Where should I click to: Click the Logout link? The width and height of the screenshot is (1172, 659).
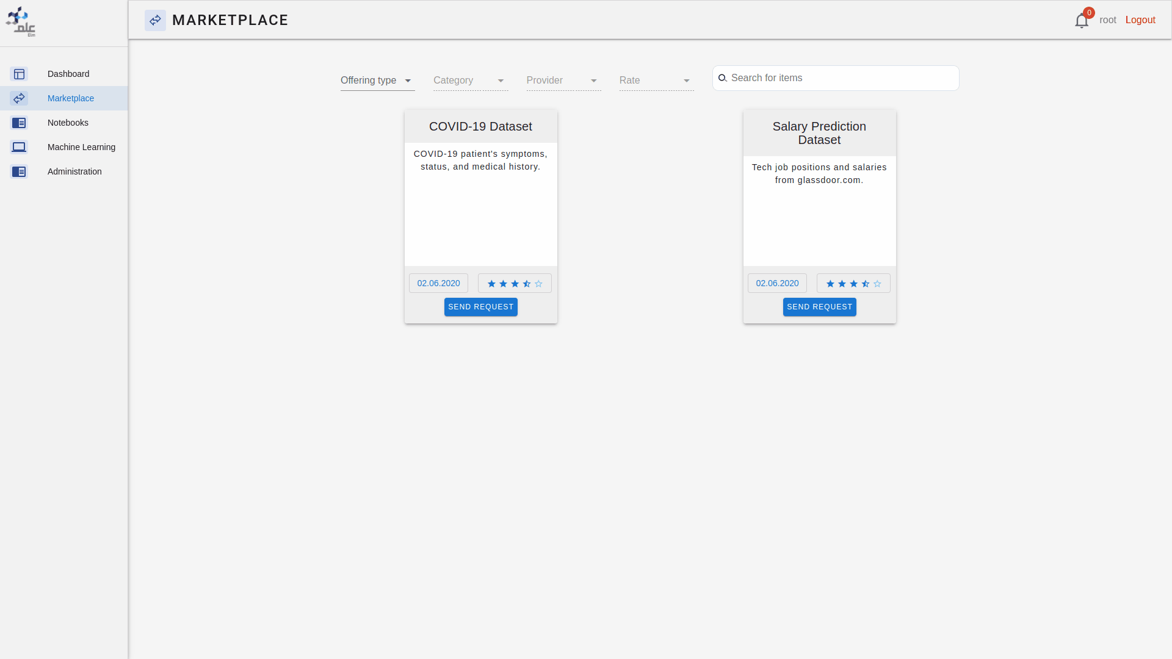[x=1140, y=20]
